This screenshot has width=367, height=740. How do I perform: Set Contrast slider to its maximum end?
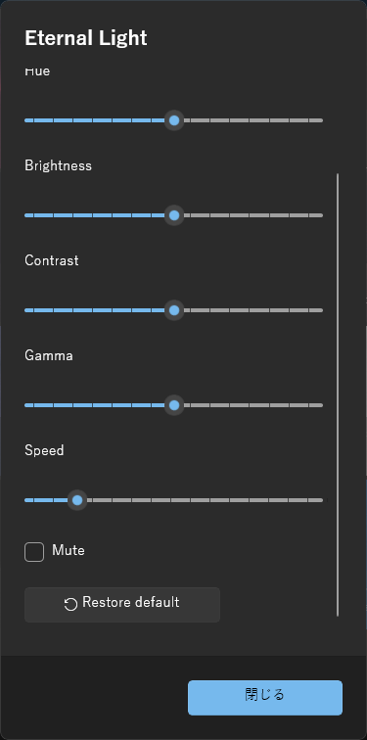(x=321, y=310)
